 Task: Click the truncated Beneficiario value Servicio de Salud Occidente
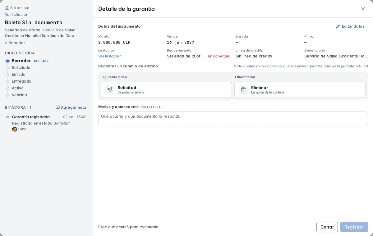[336, 56]
